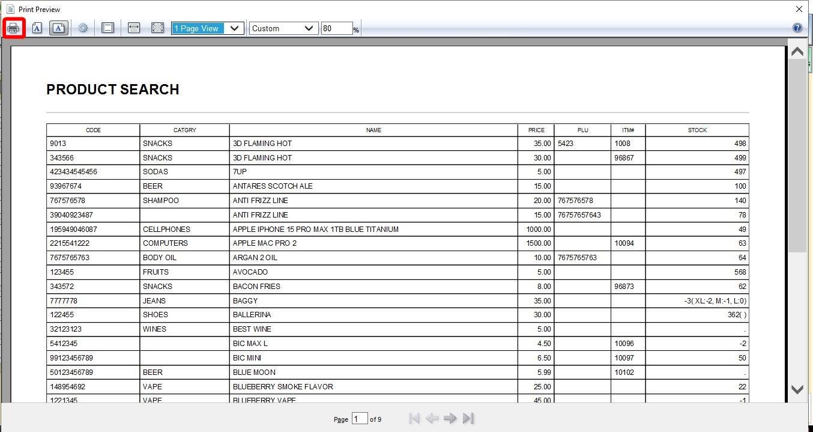
Task: Open page setup gear icon
Action: click(x=83, y=28)
